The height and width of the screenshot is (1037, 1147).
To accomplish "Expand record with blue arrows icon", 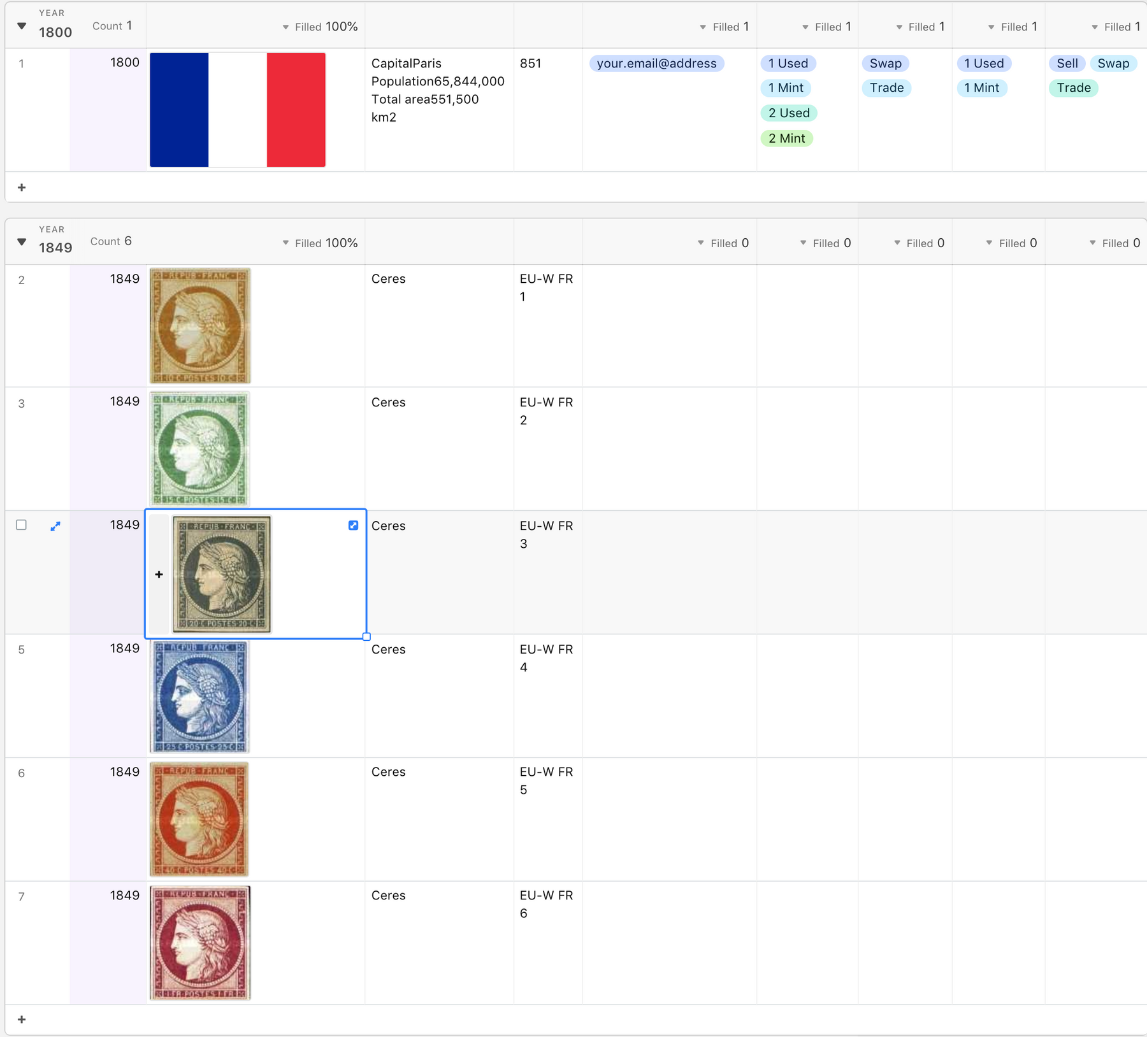I will coord(55,526).
